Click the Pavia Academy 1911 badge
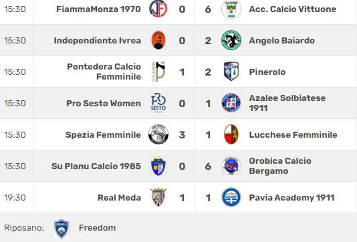The height and width of the screenshot is (242, 357). coord(231,197)
